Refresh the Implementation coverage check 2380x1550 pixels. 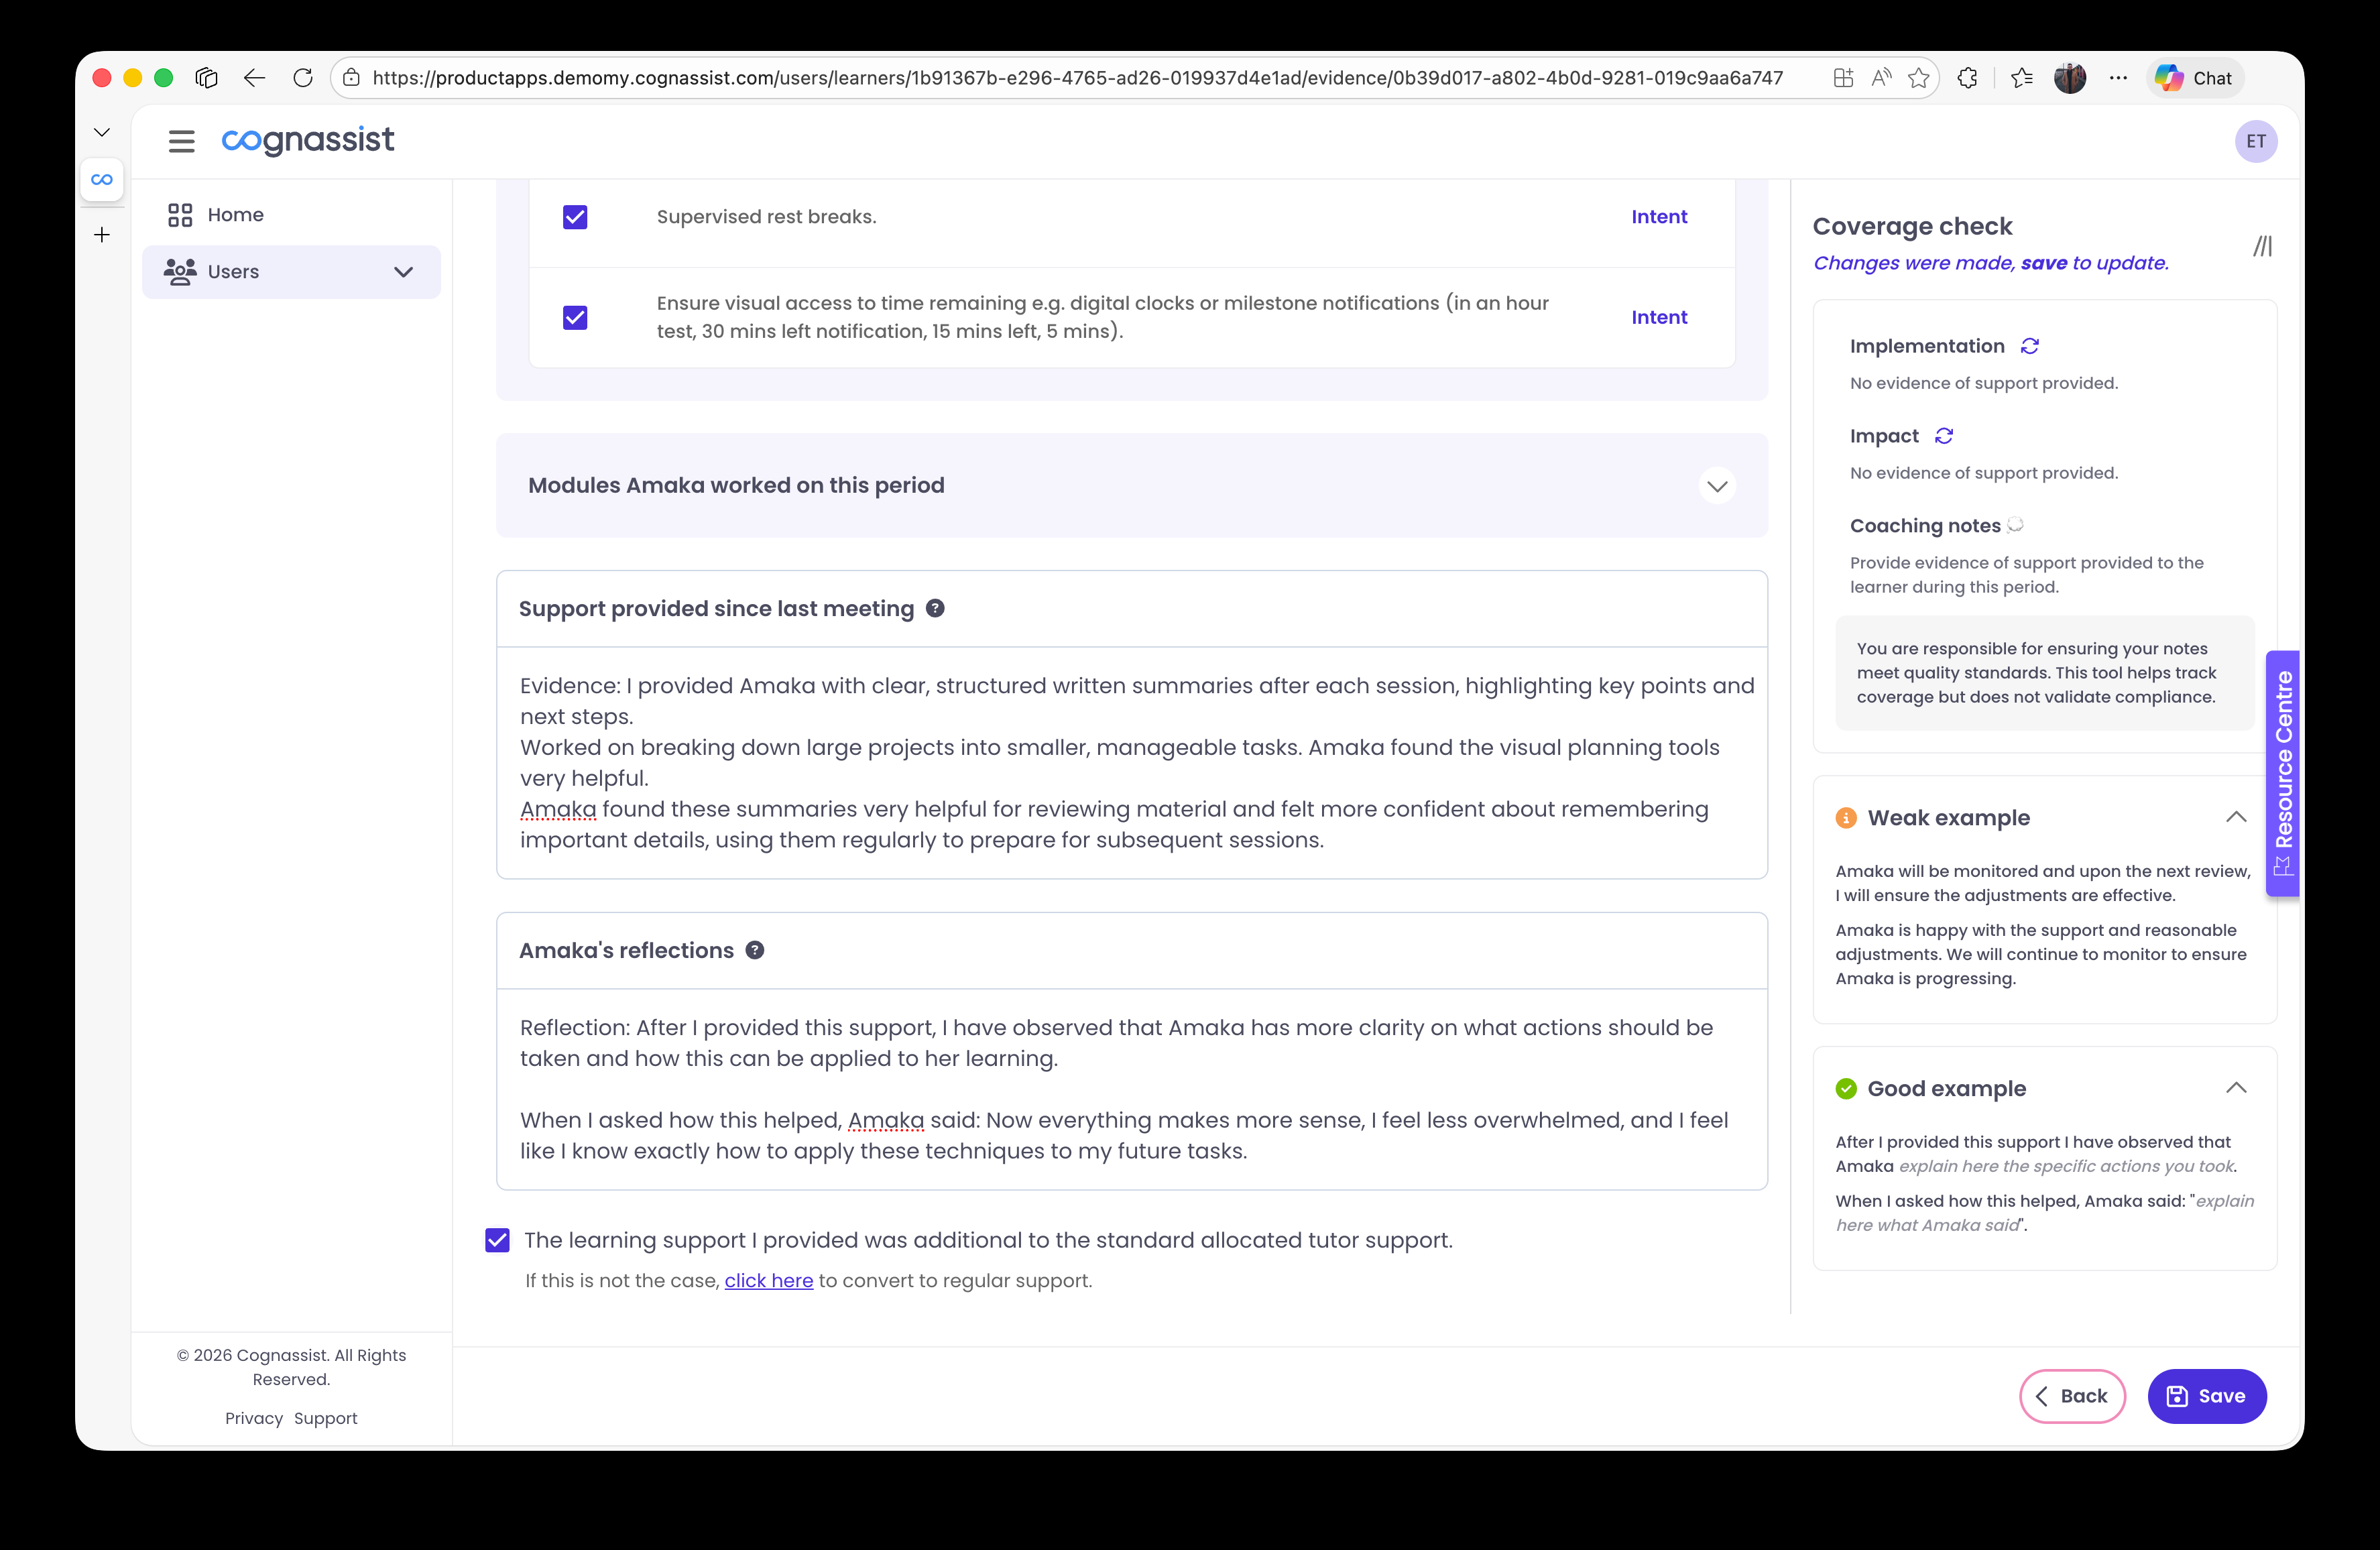[2029, 345]
